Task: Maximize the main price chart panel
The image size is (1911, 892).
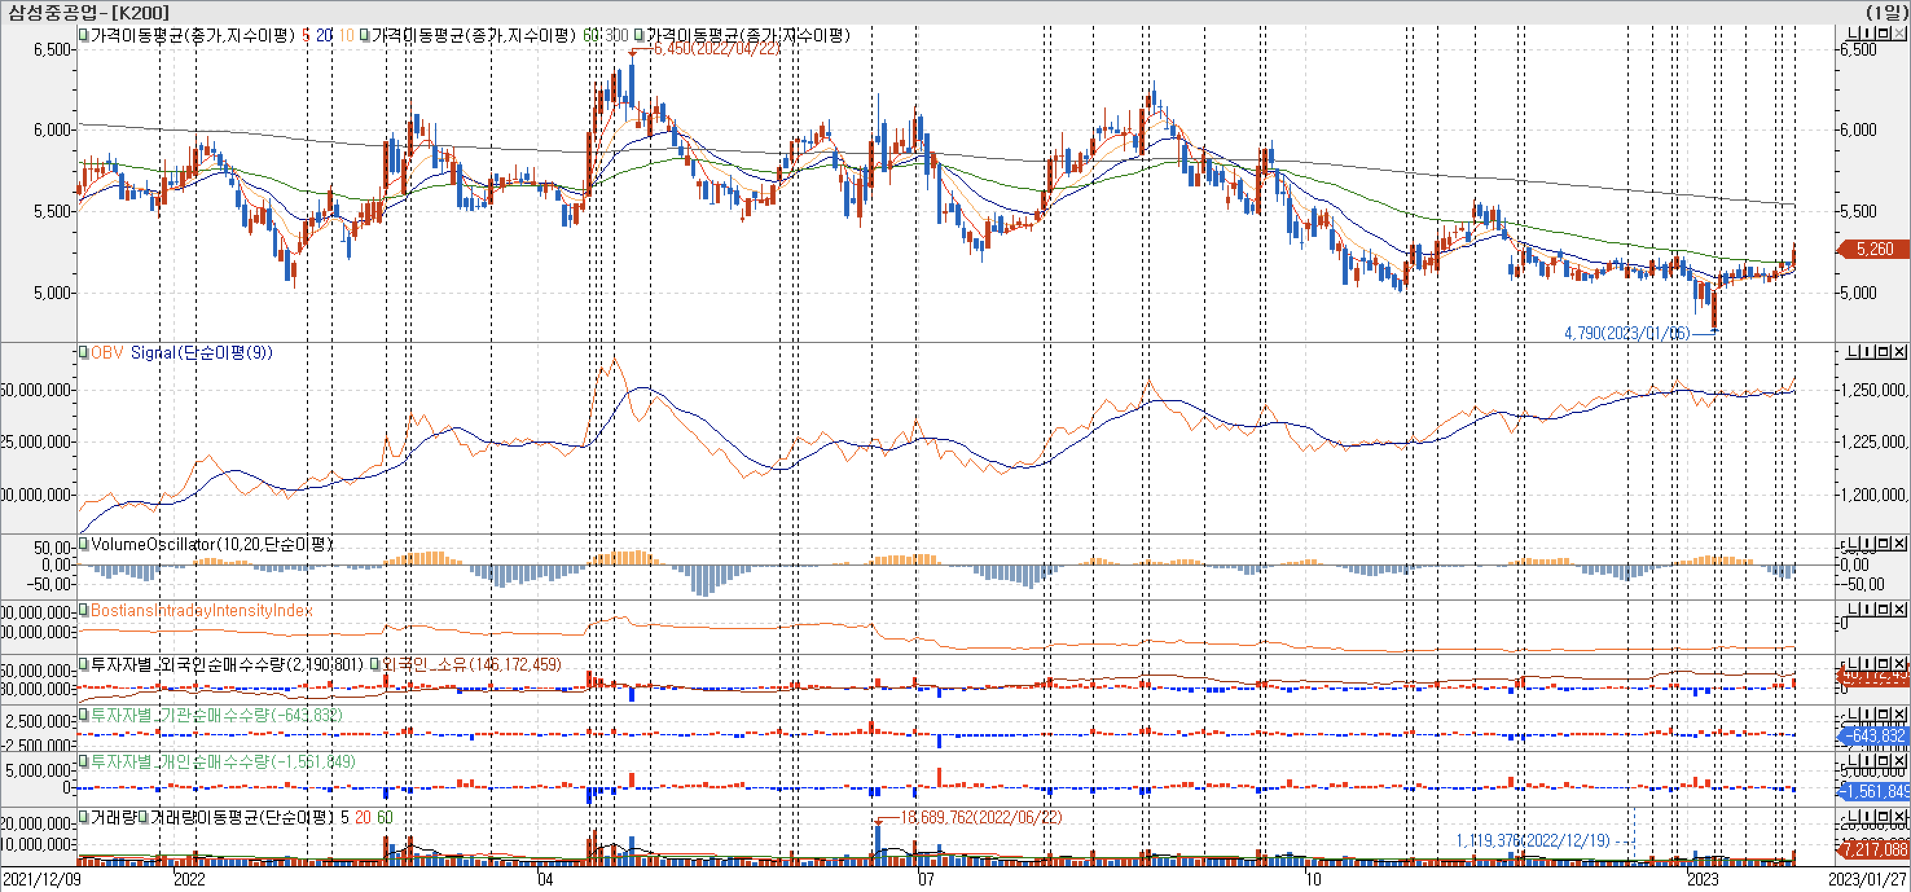Action: [1884, 34]
